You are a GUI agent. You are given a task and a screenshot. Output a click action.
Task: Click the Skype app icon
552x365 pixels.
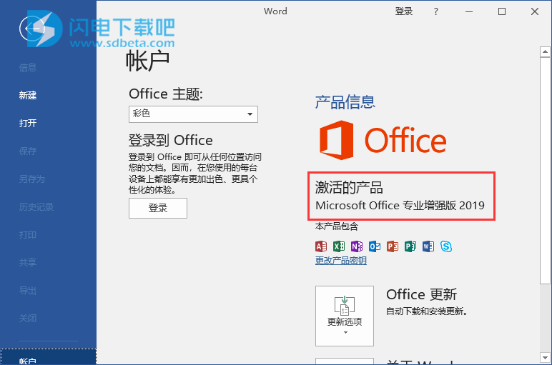tap(446, 246)
